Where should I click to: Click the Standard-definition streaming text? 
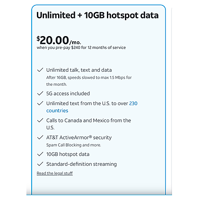(81, 164)
